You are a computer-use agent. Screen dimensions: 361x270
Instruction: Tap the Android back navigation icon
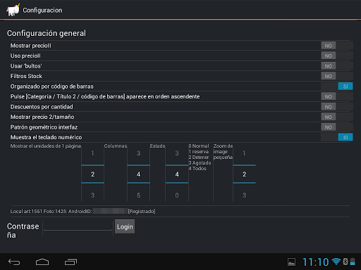pos(14,262)
